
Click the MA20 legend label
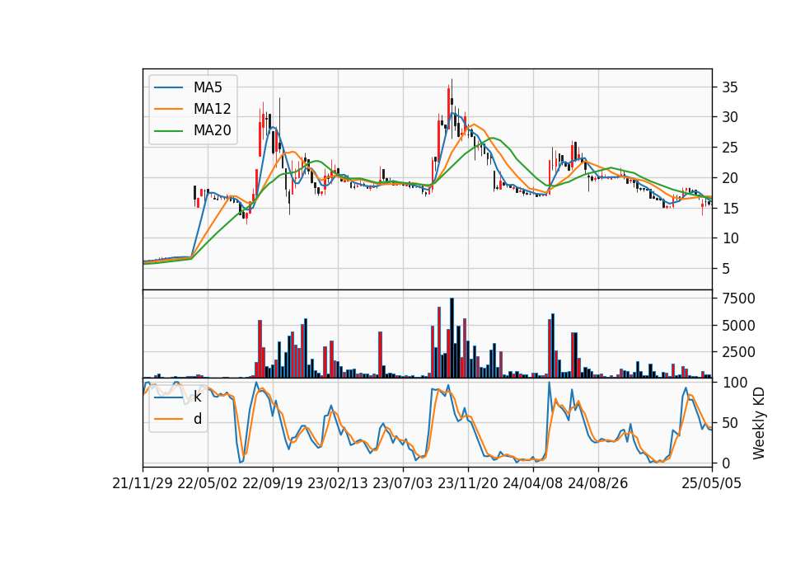tap(212, 130)
